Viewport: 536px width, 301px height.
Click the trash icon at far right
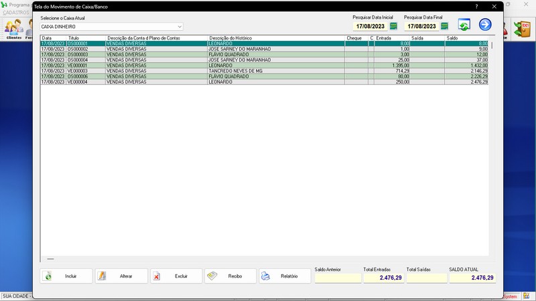521,28
